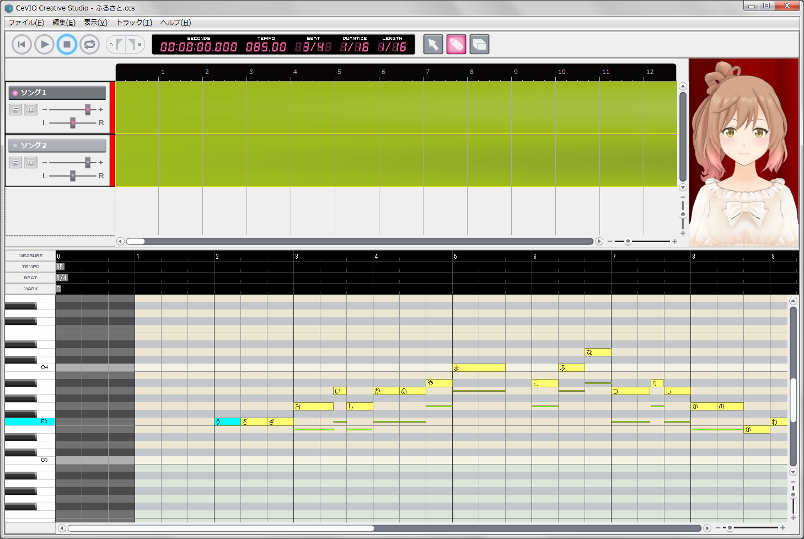Toggle loop playback mode
This screenshot has width=804, height=539.
[x=89, y=44]
